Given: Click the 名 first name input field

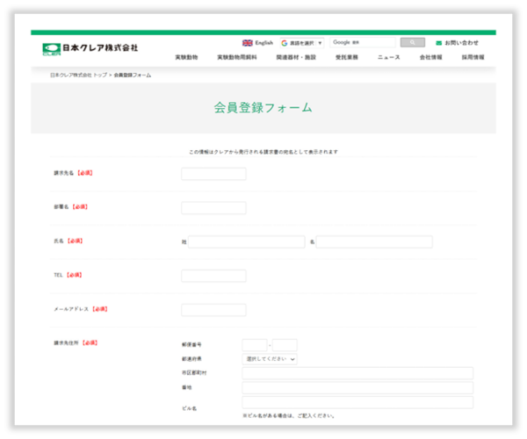Looking at the screenshot, I should [374, 241].
